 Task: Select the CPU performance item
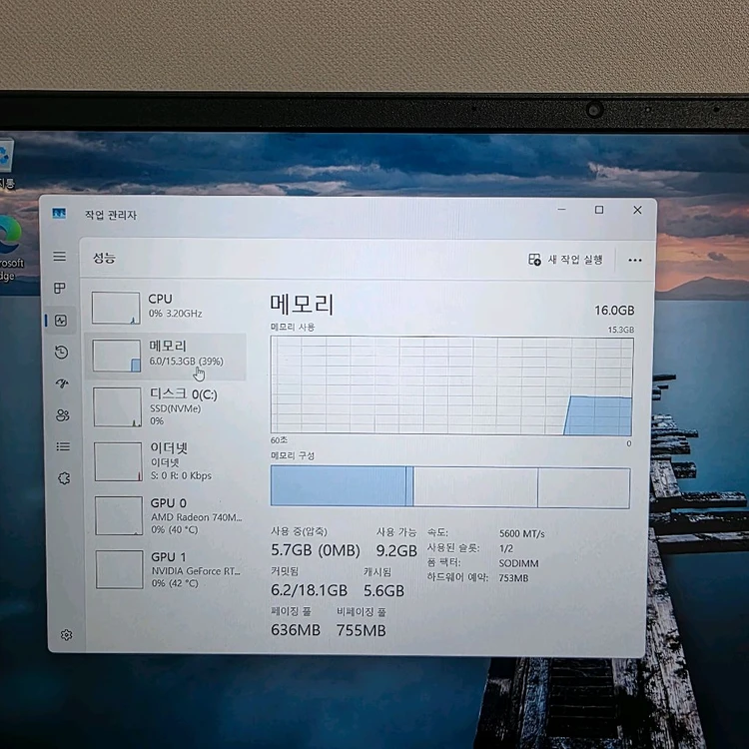pos(165,308)
